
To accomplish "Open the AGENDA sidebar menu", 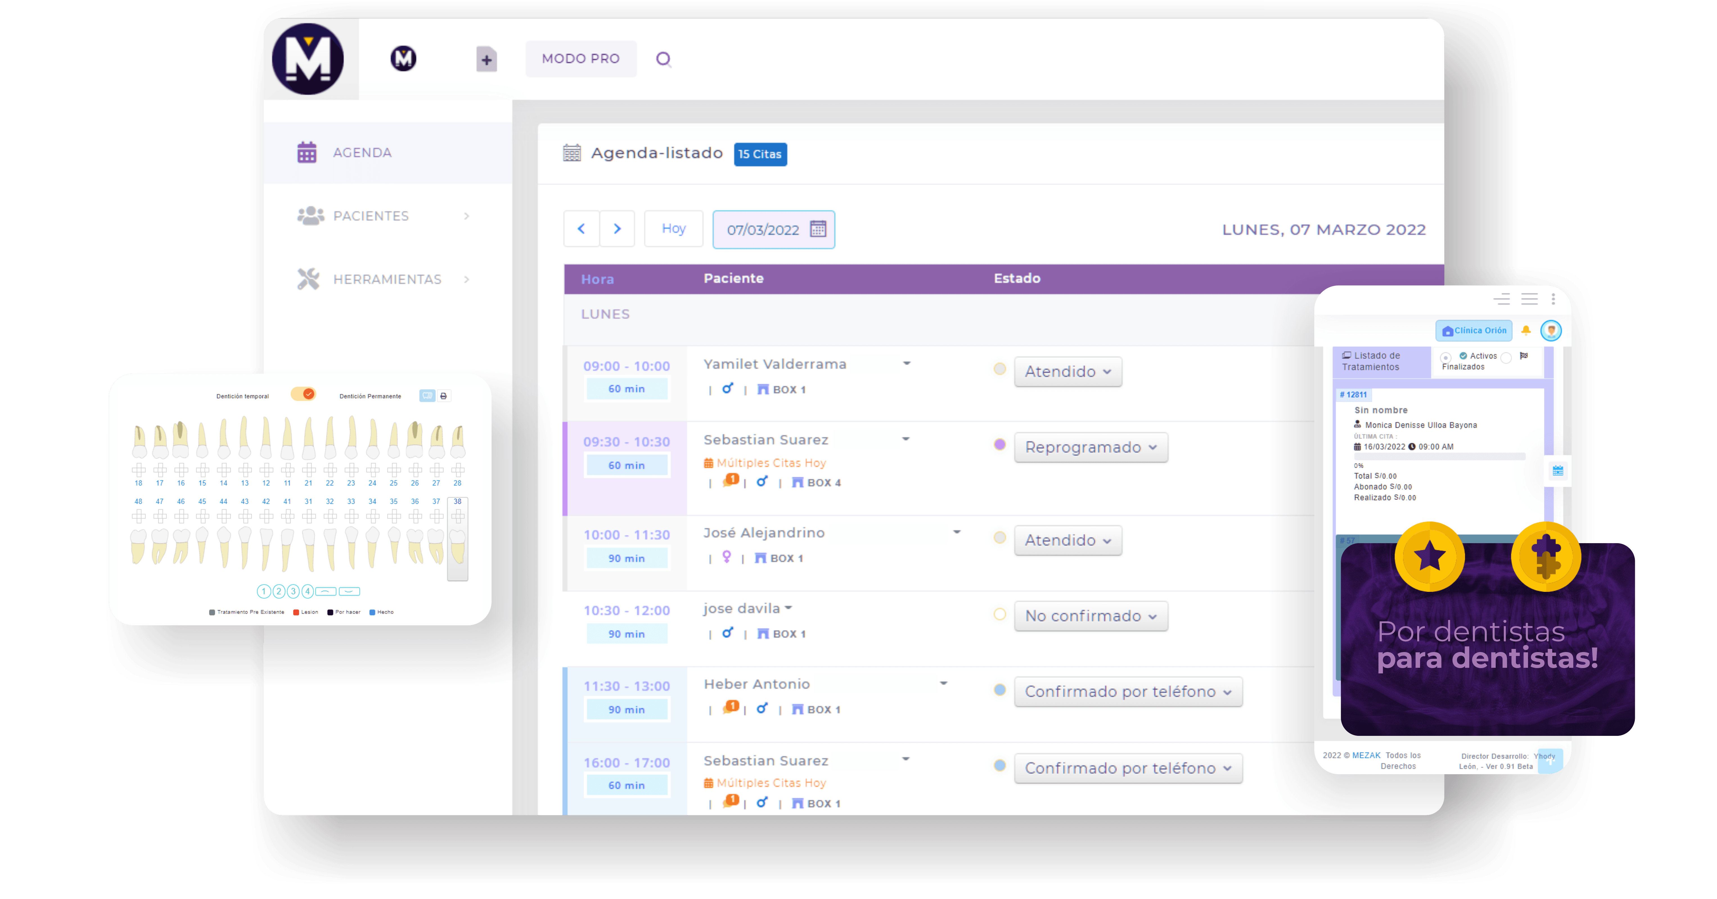I will point(388,153).
